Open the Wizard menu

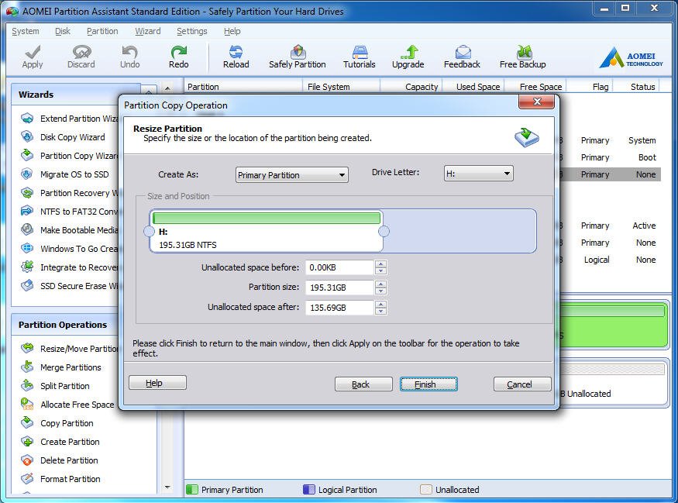[x=148, y=31]
